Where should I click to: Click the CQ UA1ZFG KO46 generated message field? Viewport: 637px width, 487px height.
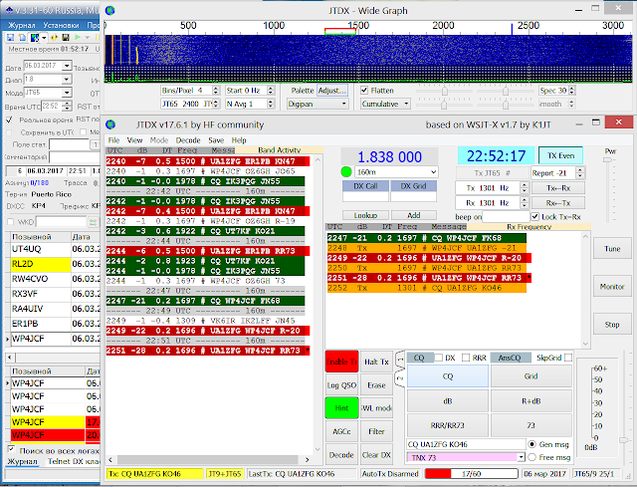click(466, 444)
